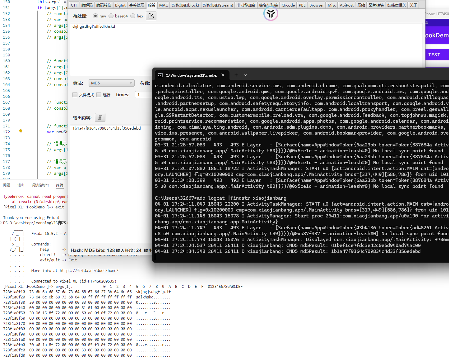The image size is (449, 357).
Task: Click the round Y-shaped floating logo icon
Action: (271, 14)
